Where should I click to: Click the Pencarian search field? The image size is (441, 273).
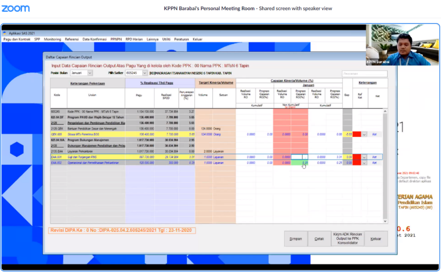pyautogui.click(x=364, y=74)
